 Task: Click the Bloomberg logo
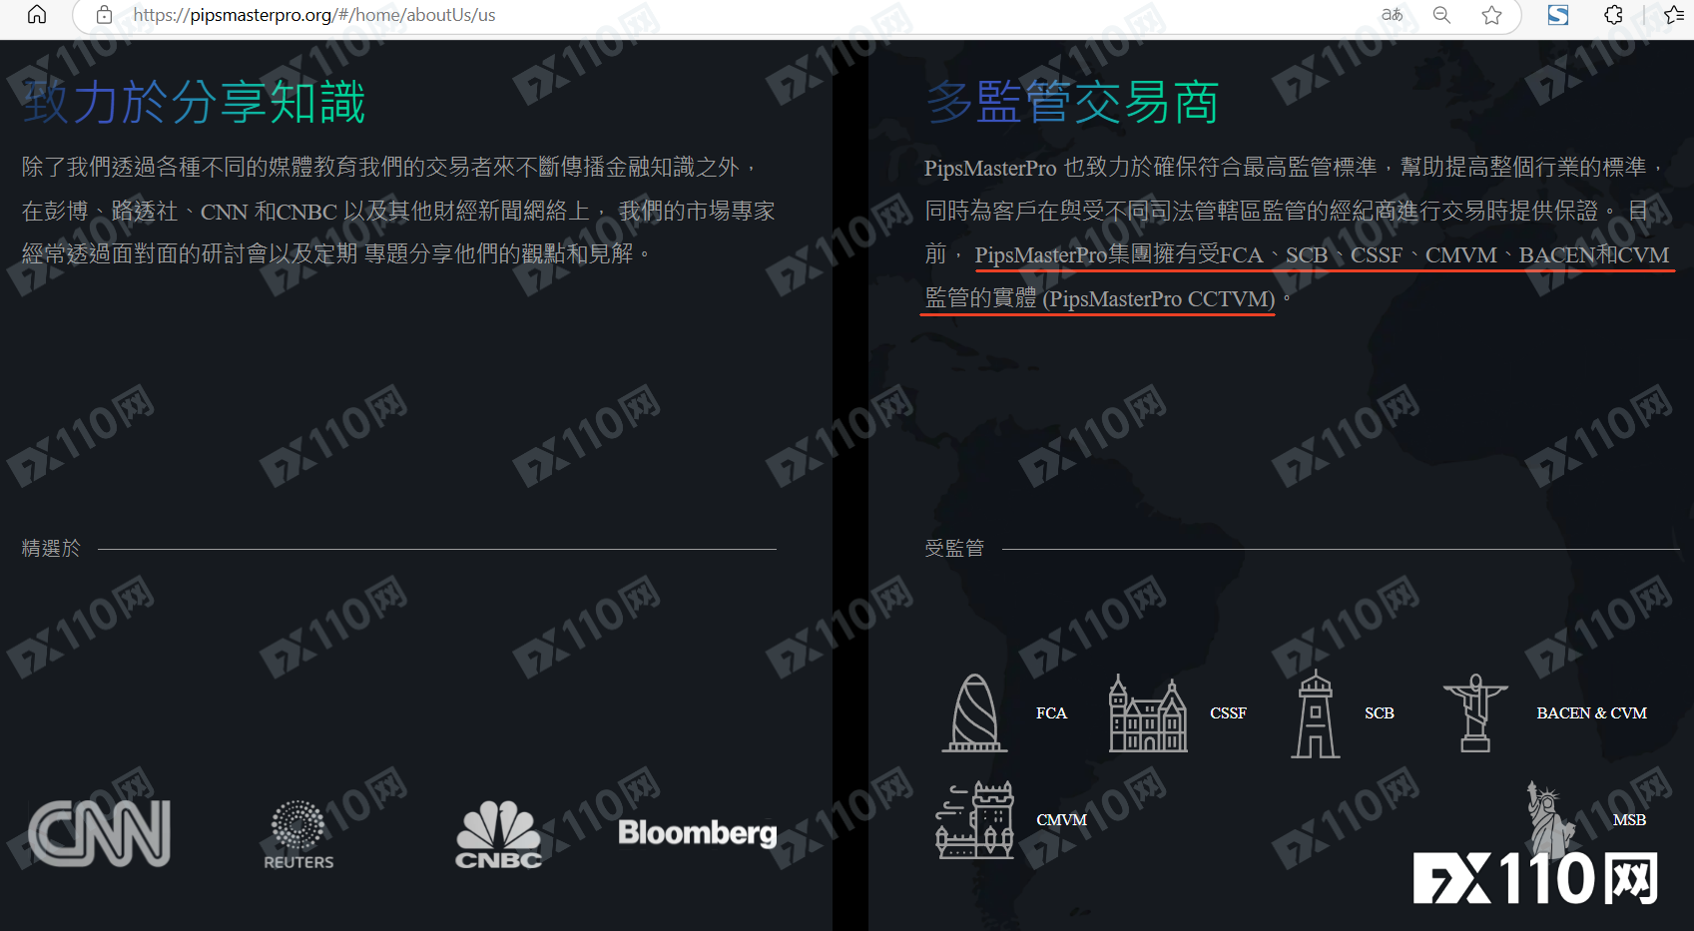click(x=698, y=832)
